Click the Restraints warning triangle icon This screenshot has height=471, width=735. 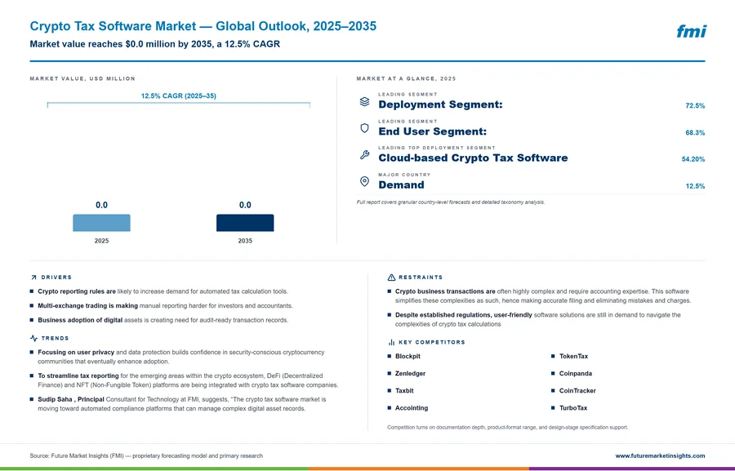(x=391, y=278)
